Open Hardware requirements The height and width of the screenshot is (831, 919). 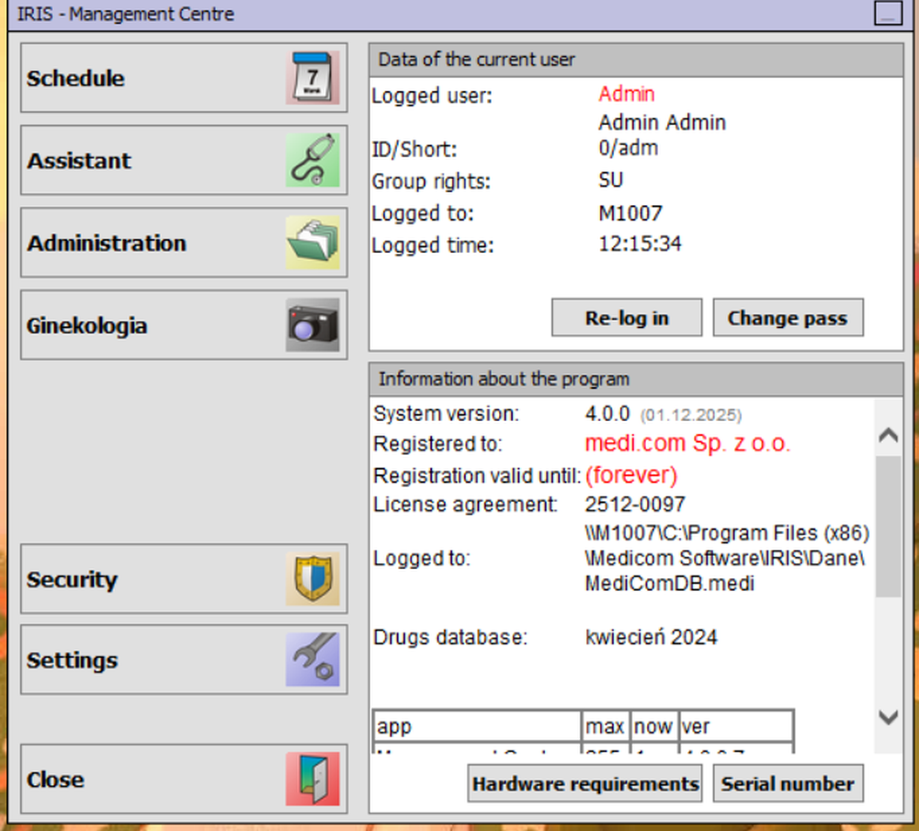pyautogui.click(x=584, y=783)
